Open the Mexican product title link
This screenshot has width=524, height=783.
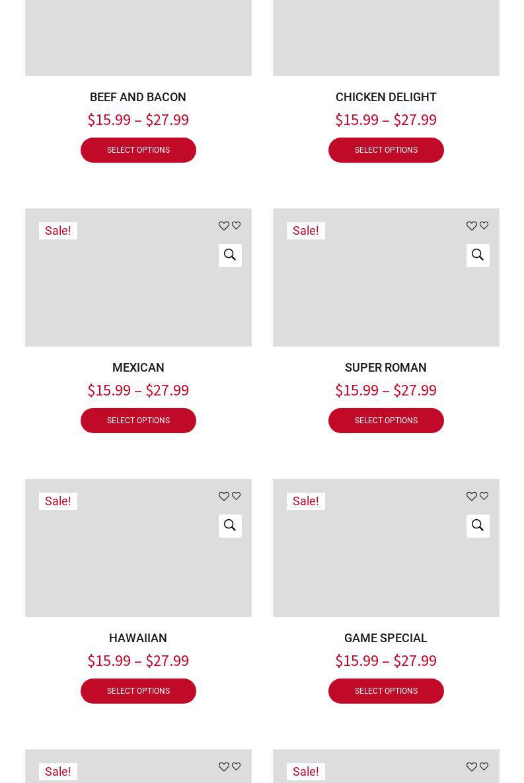[x=138, y=368]
